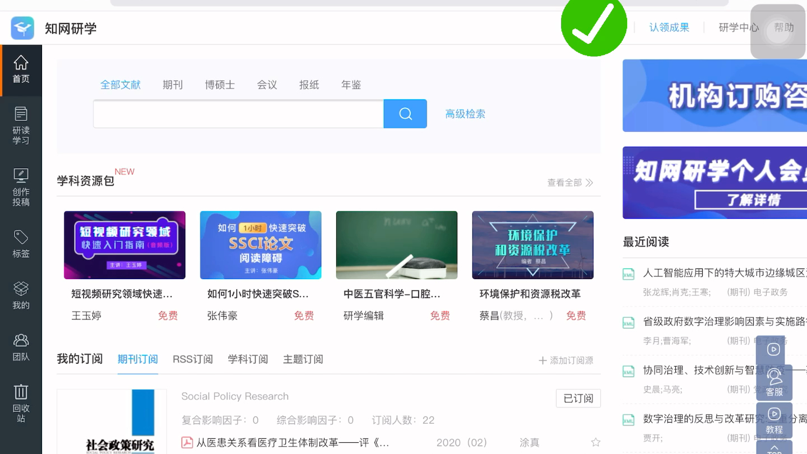Click author 研学编辑
Screen dimensions: 807x454
pyautogui.click(x=364, y=316)
